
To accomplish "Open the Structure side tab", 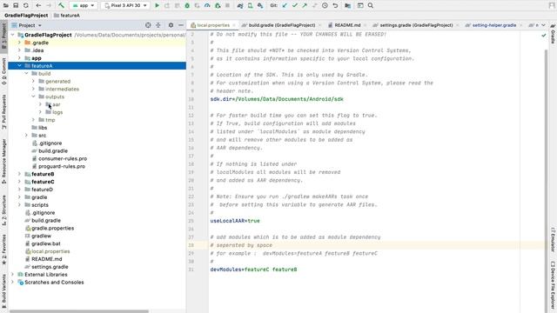I will pyautogui.click(x=3, y=210).
